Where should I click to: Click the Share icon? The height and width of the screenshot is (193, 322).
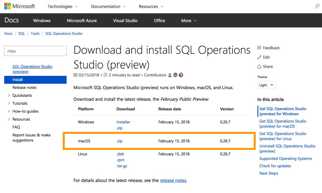pyautogui.click(x=259, y=67)
